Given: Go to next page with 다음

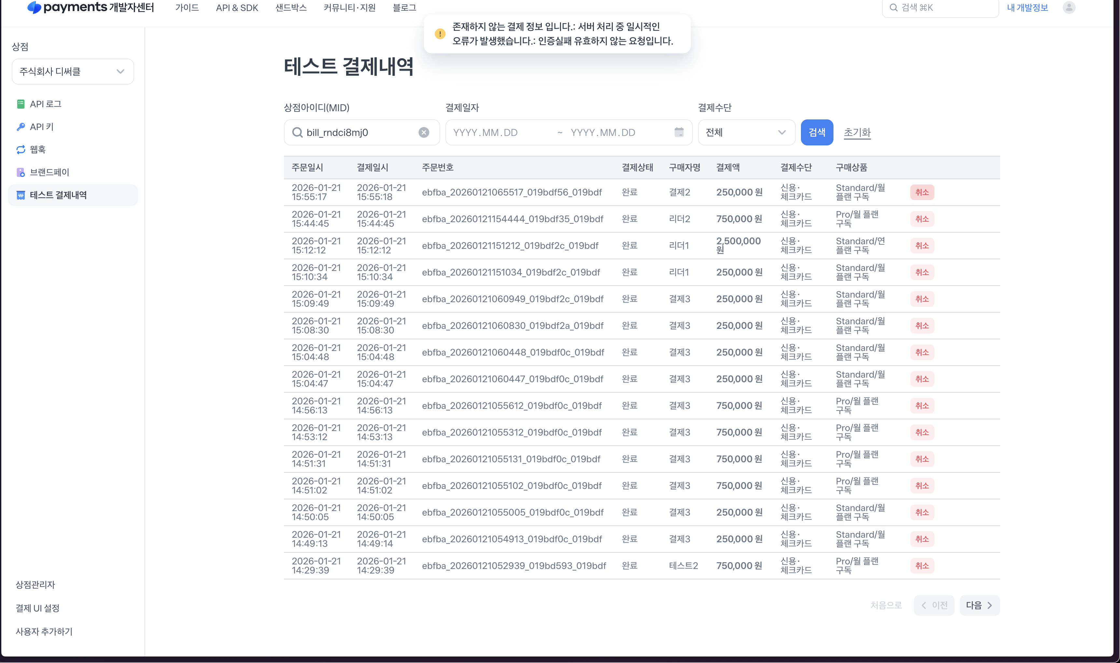Looking at the screenshot, I should click(x=979, y=605).
